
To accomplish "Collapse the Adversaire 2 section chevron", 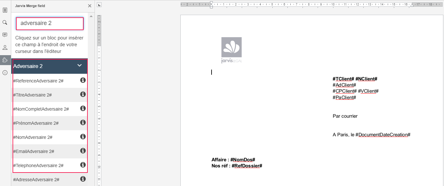I will [80, 65].
